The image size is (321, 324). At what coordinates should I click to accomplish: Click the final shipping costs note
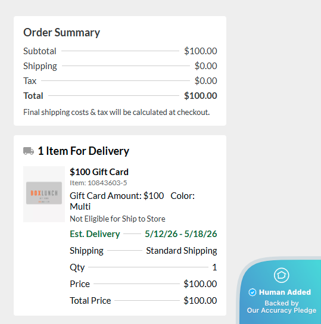point(117,112)
